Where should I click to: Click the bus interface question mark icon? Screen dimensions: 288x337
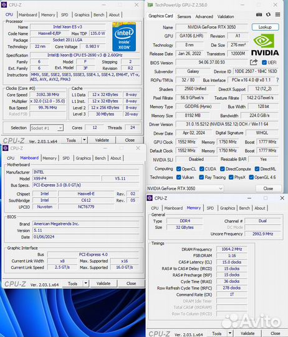[277, 80]
